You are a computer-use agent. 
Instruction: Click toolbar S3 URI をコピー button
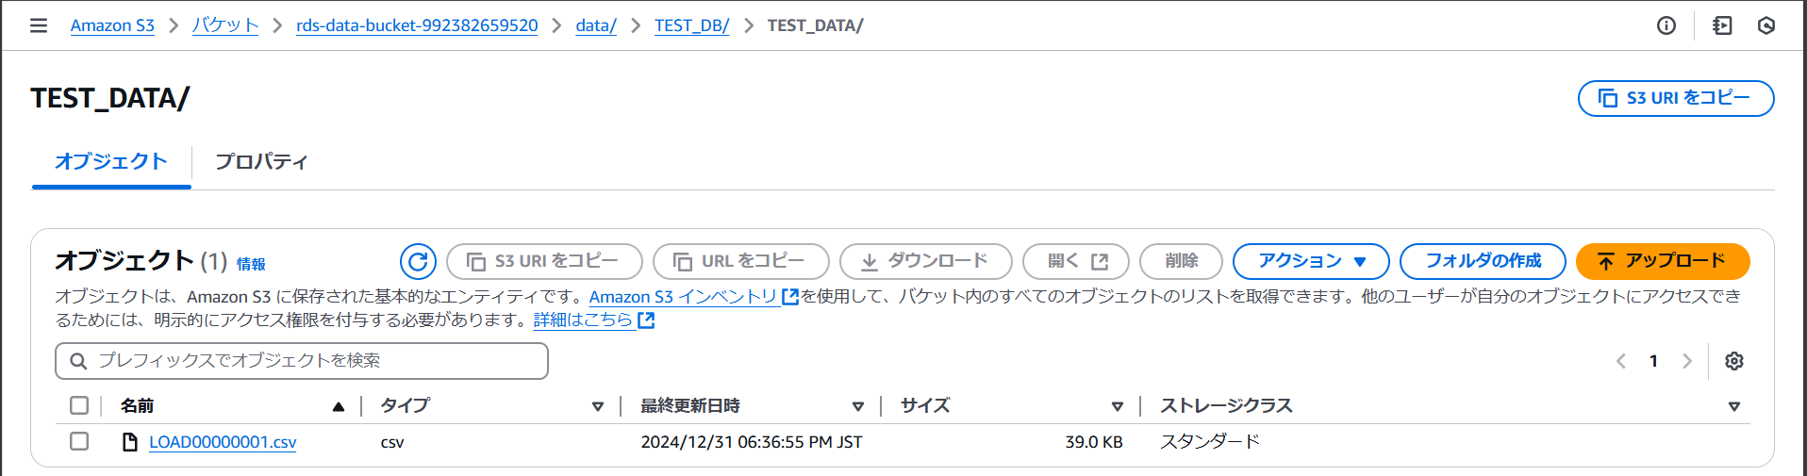coord(544,261)
